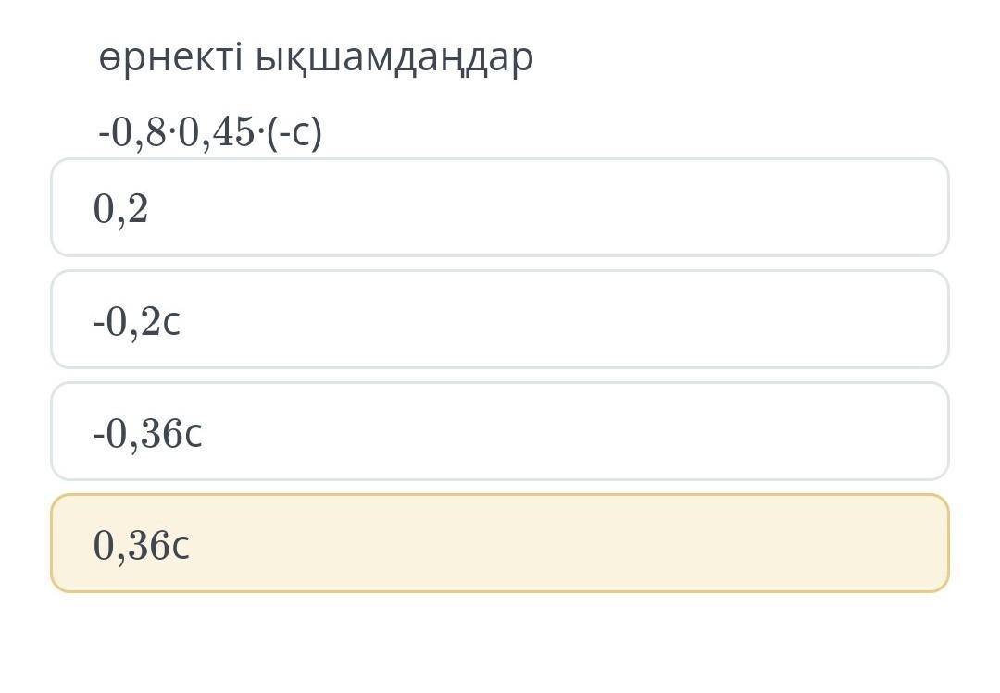Tap the yellow highlighted answer box
The height and width of the screenshot is (693, 1000).
tap(500, 544)
